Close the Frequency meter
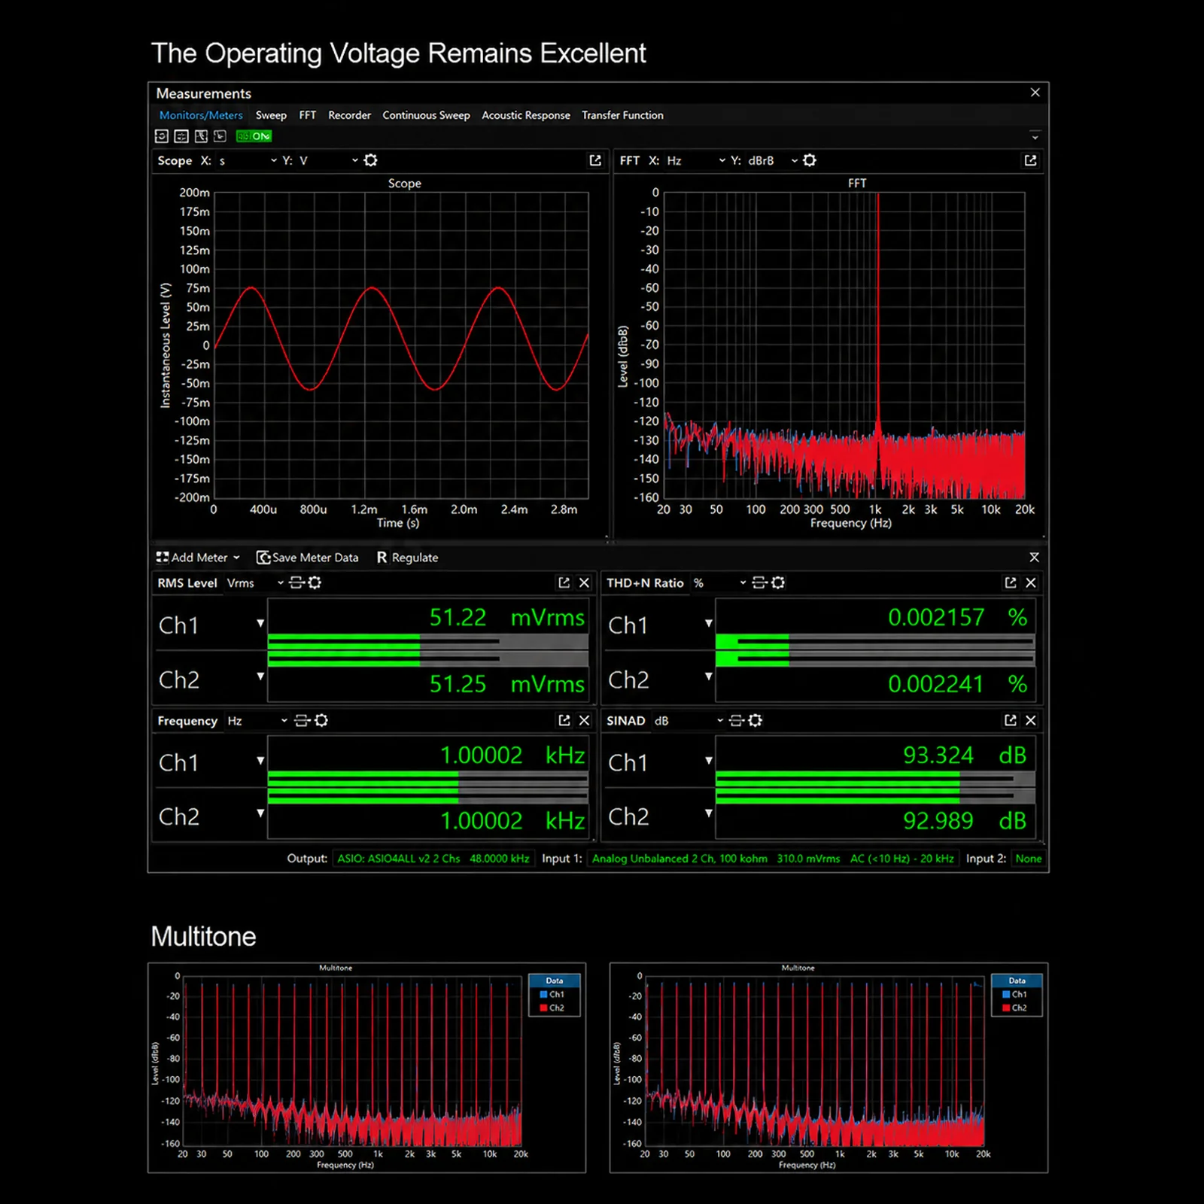The image size is (1204, 1204). pos(584,720)
